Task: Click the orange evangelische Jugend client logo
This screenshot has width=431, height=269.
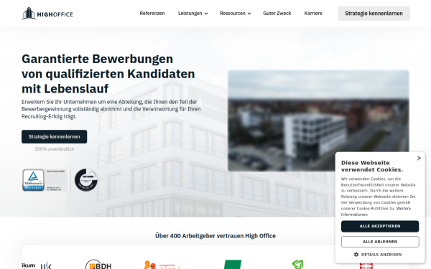Action: [162, 265]
